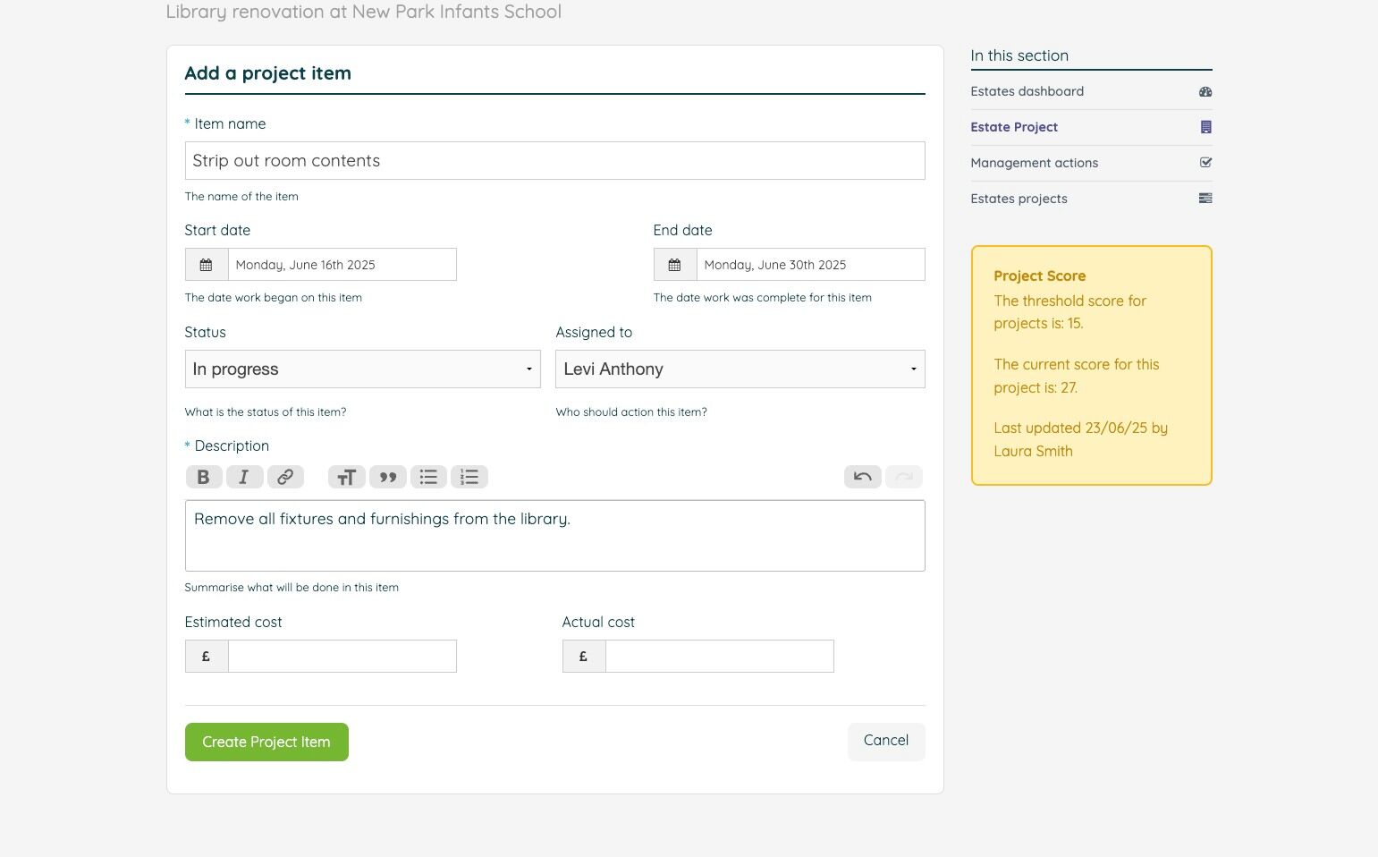Start a numbered list
This screenshot has height=857, width=1378.
click(469, 477)
